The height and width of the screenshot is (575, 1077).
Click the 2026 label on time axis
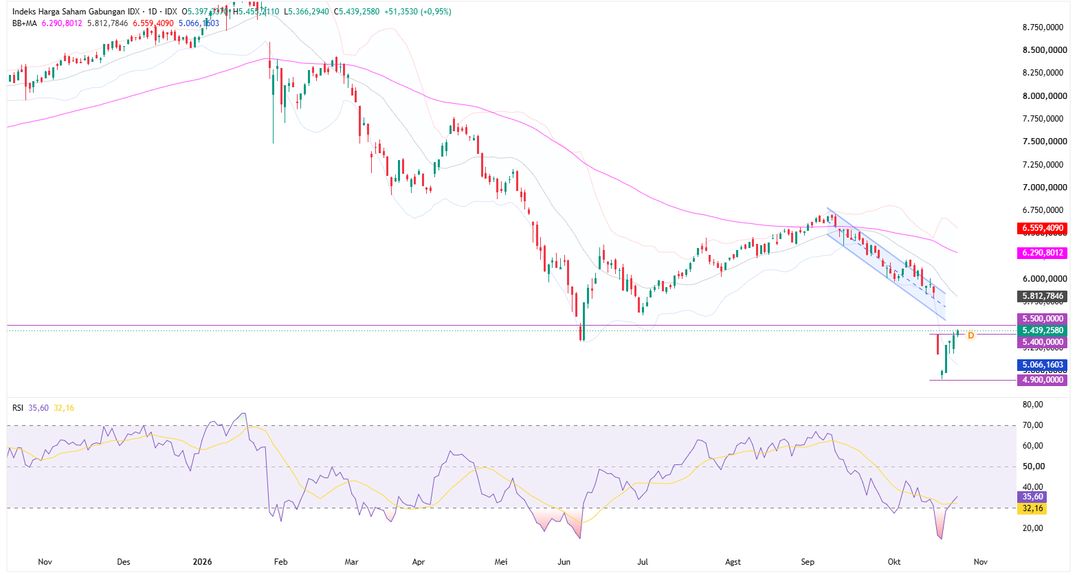pos(202,562)
